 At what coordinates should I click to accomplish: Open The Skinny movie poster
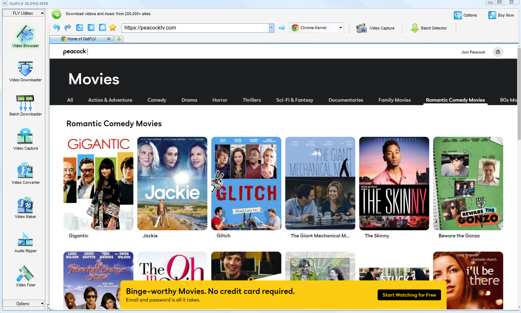(x=394, y=183)
